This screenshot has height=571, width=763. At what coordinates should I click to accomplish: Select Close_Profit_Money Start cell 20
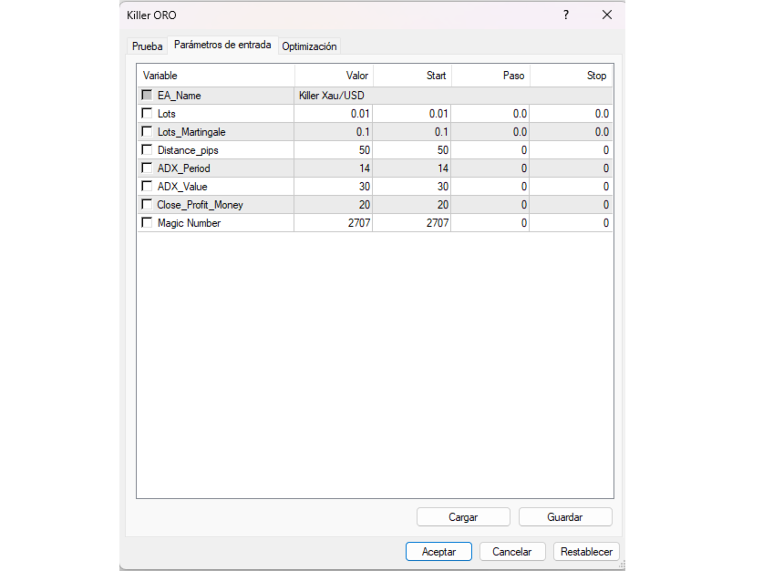(412, 205)
